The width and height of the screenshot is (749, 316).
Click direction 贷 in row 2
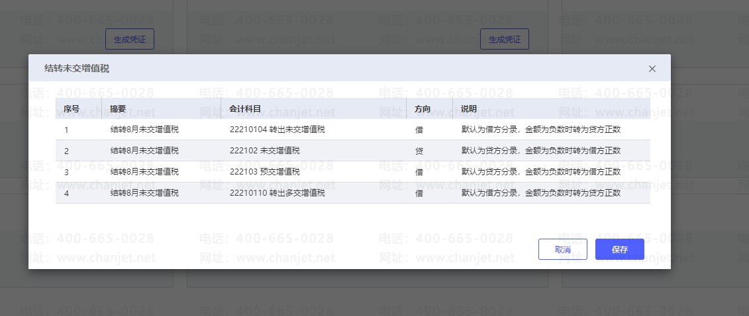tap(419, 151)
